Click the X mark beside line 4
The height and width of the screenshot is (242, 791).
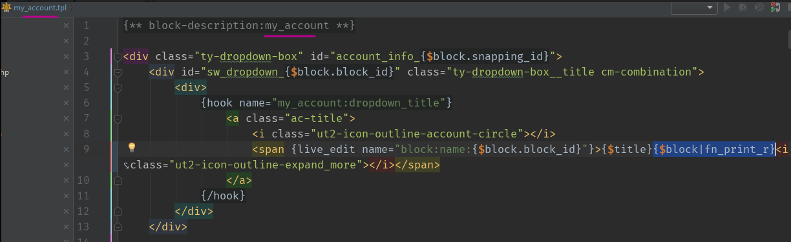pos(66,72)
